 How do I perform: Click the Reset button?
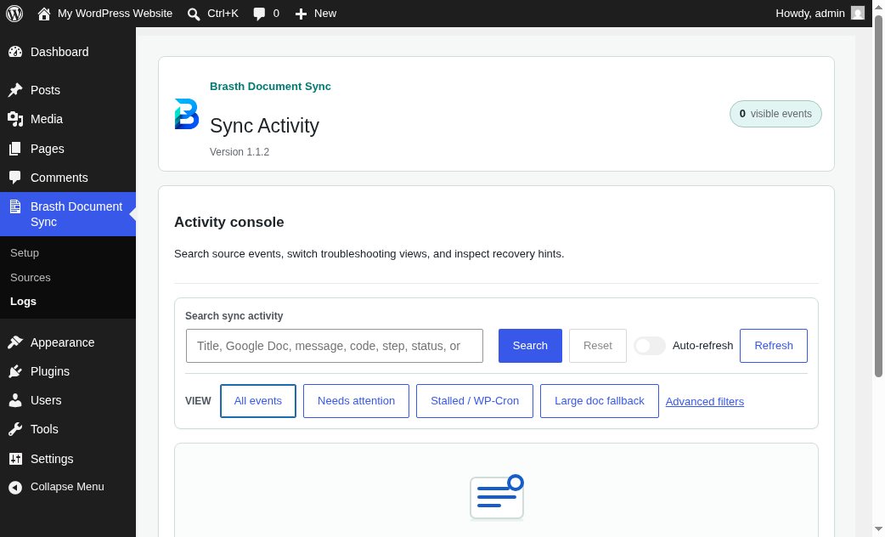598,346
